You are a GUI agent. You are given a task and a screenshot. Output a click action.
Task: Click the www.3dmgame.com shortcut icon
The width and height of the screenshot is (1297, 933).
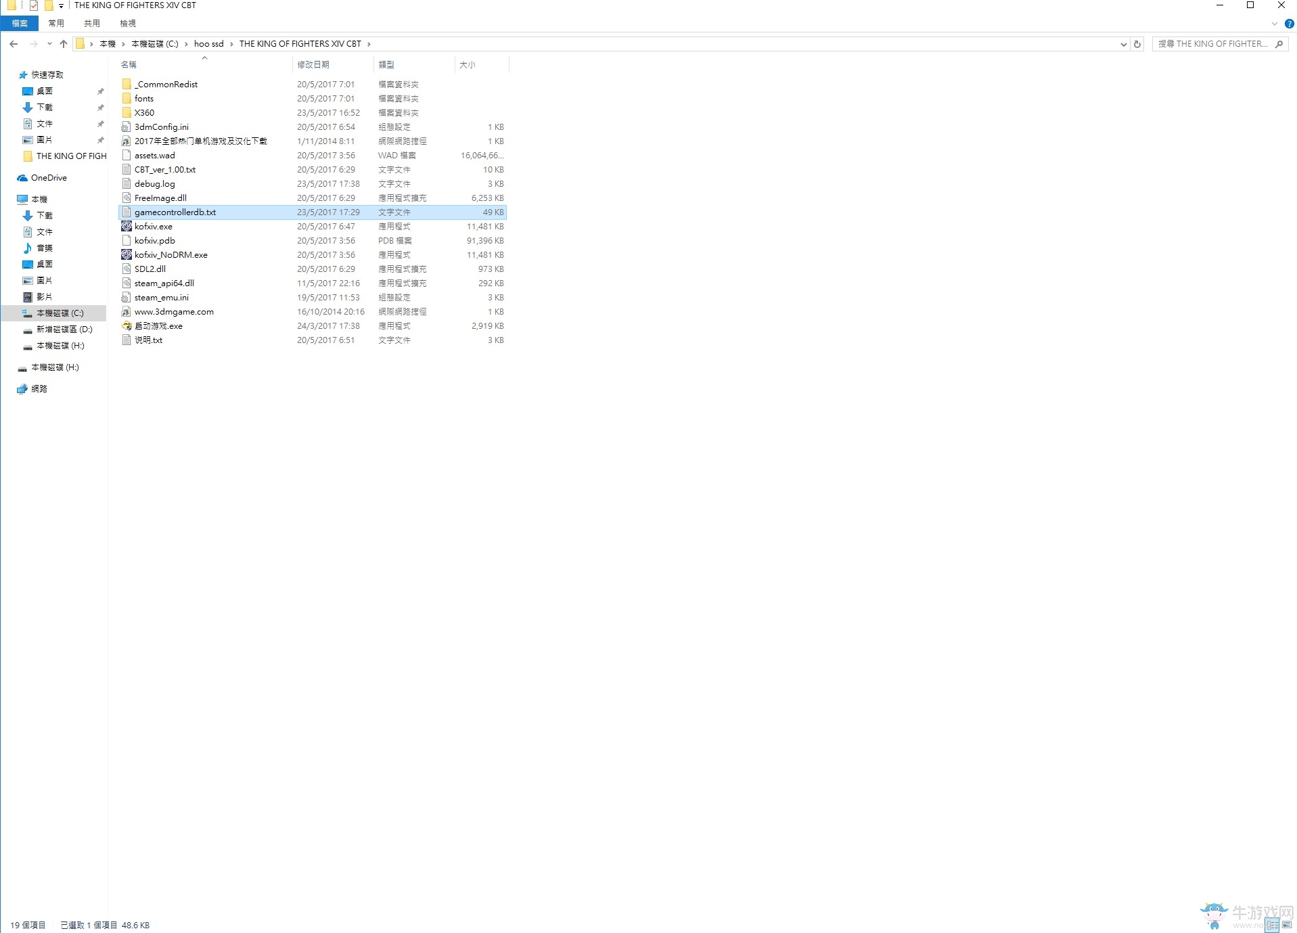[x=127, y=312]
